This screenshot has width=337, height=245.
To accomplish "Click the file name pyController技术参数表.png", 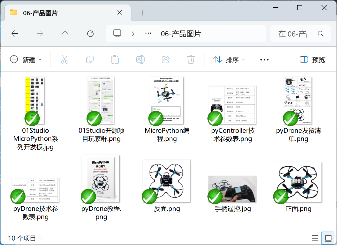I will [233, 135].
